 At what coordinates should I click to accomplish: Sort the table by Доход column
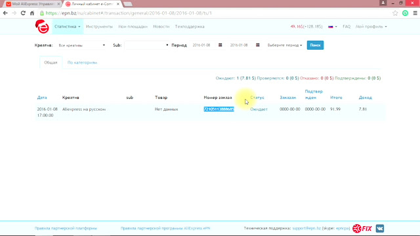pos(365,98)
